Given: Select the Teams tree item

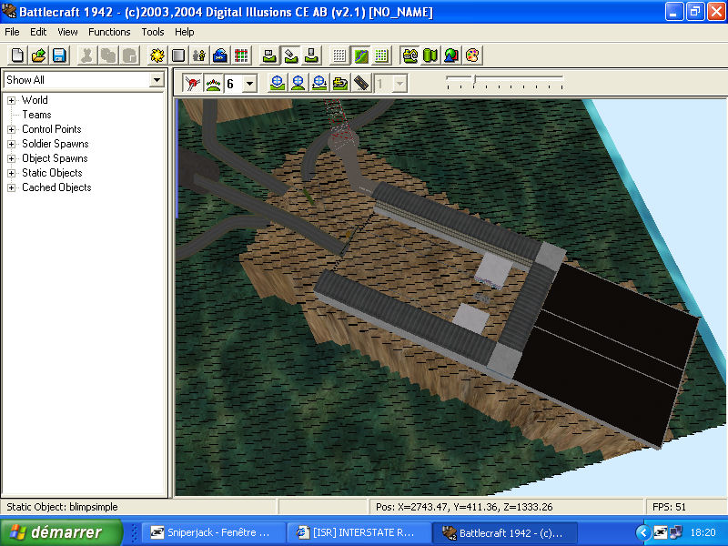Looking at the screenshot, I should click(x=36, y=115).
